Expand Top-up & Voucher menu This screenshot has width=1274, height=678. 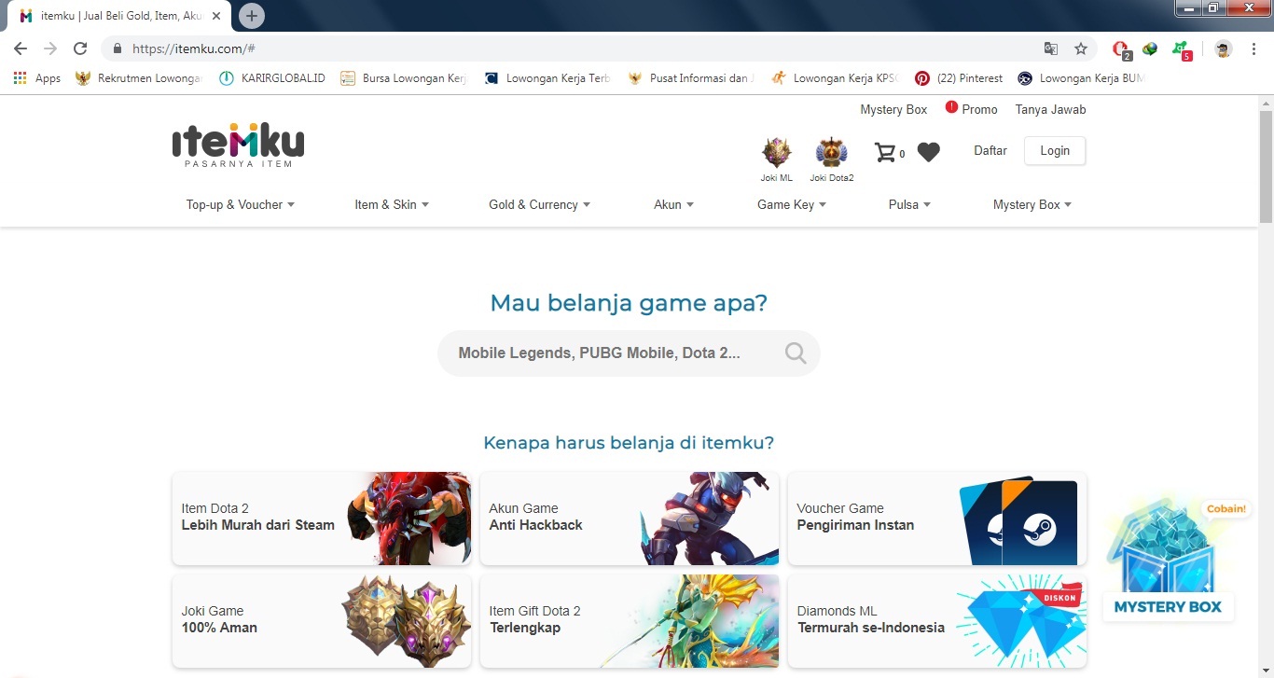[241, 204]
